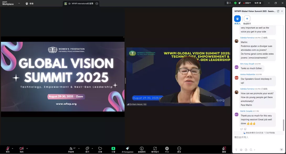Click the divider handle between share and video
Viewport: 286px width, 154px height.
pyautogui.click(x=125, y=81)
